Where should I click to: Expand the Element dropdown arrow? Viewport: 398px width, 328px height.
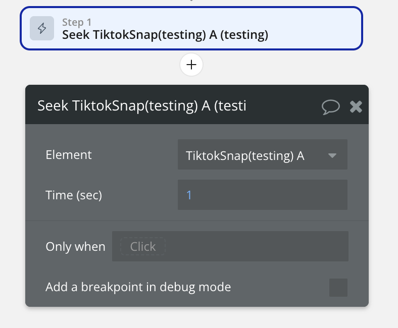point(332,155)
